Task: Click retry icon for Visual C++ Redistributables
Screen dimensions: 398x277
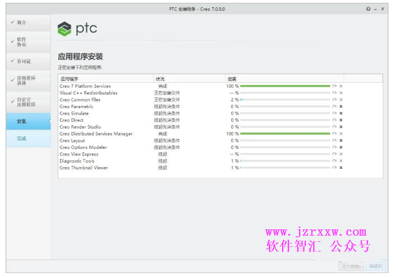Action: pos(335,93)
